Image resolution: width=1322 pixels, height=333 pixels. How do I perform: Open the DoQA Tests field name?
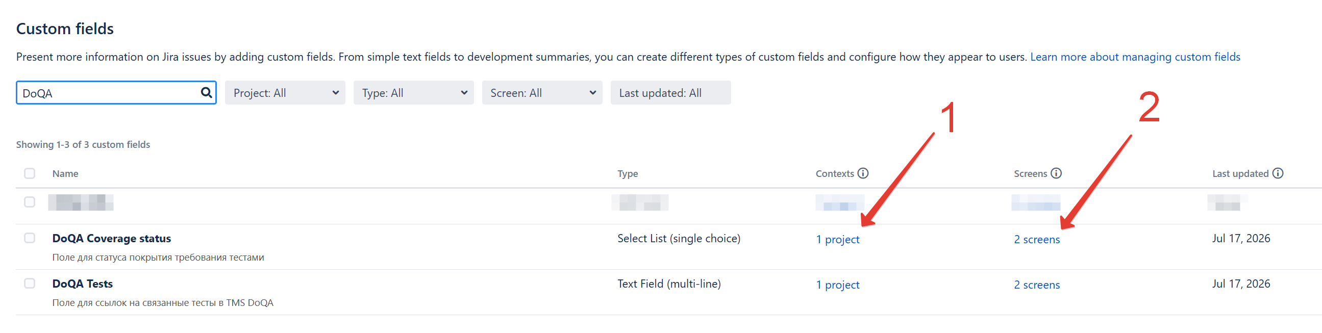click(82, 284)
